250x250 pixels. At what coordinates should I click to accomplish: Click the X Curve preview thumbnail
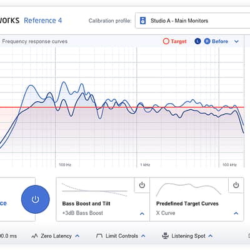click(189, 189)
